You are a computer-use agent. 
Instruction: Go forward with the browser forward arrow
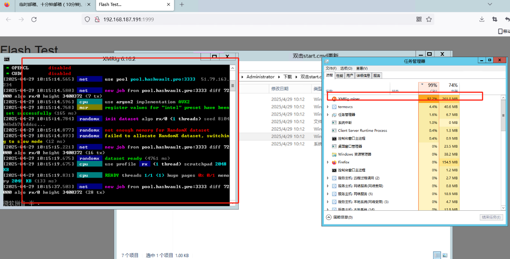point(21,19)
